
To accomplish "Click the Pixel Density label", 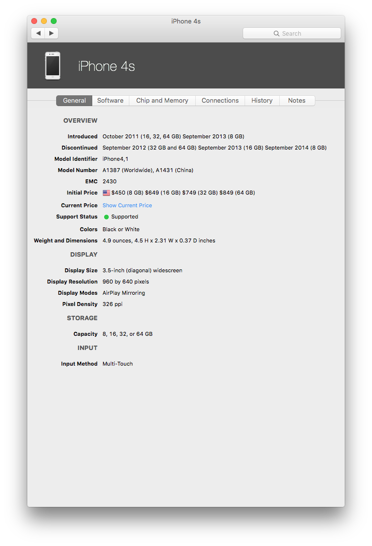I will 80,305.
